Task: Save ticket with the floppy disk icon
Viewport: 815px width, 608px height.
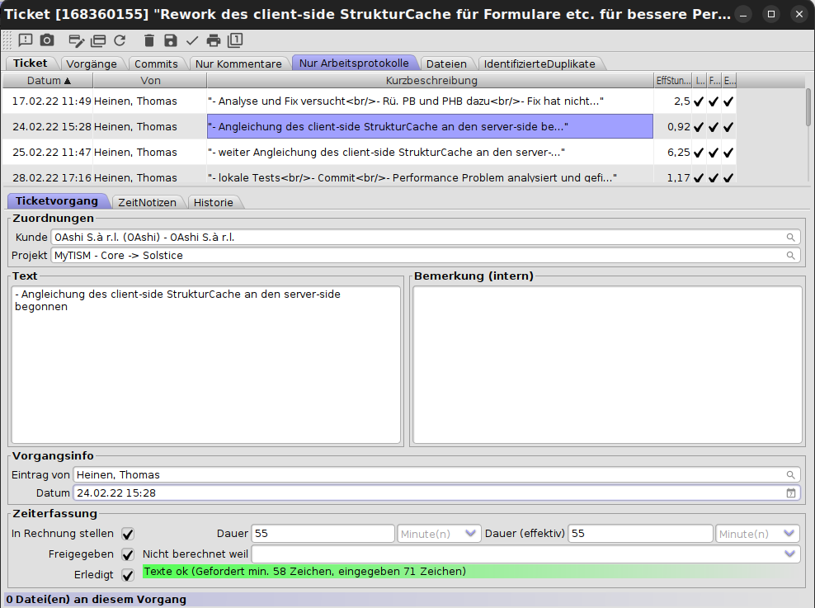Action: [171, 40]
